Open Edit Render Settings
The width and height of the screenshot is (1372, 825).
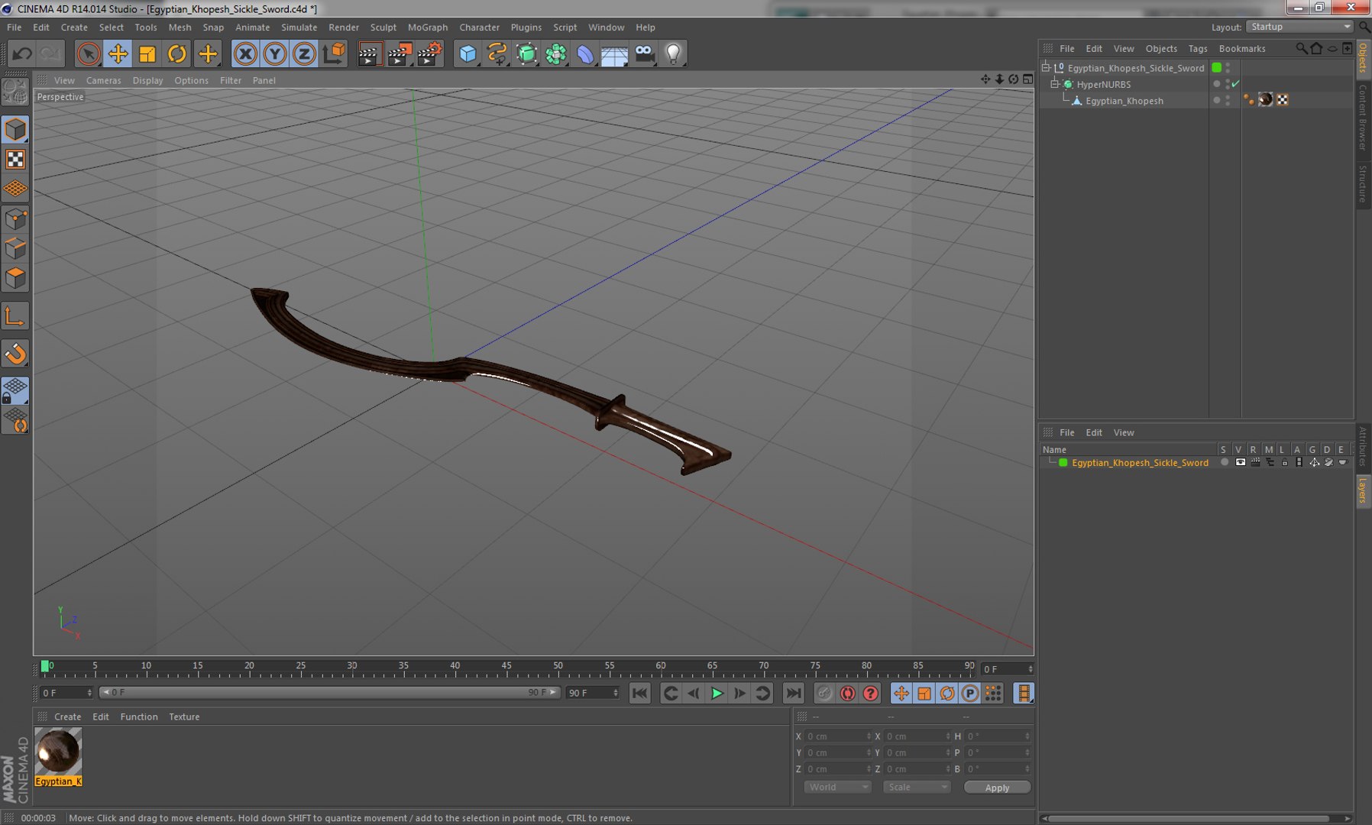coord(429,53)
